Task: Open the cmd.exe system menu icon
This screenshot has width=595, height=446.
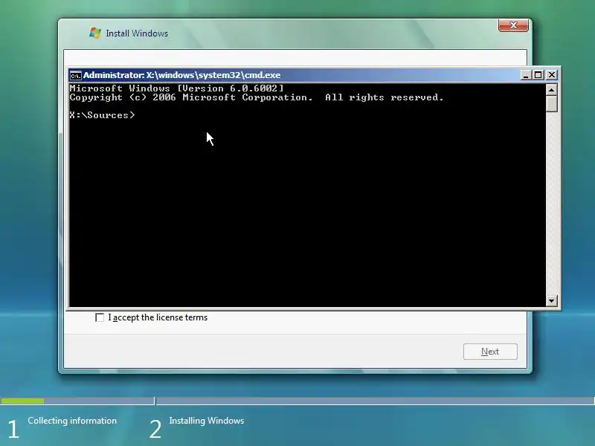Action: [x=75, y=76]
